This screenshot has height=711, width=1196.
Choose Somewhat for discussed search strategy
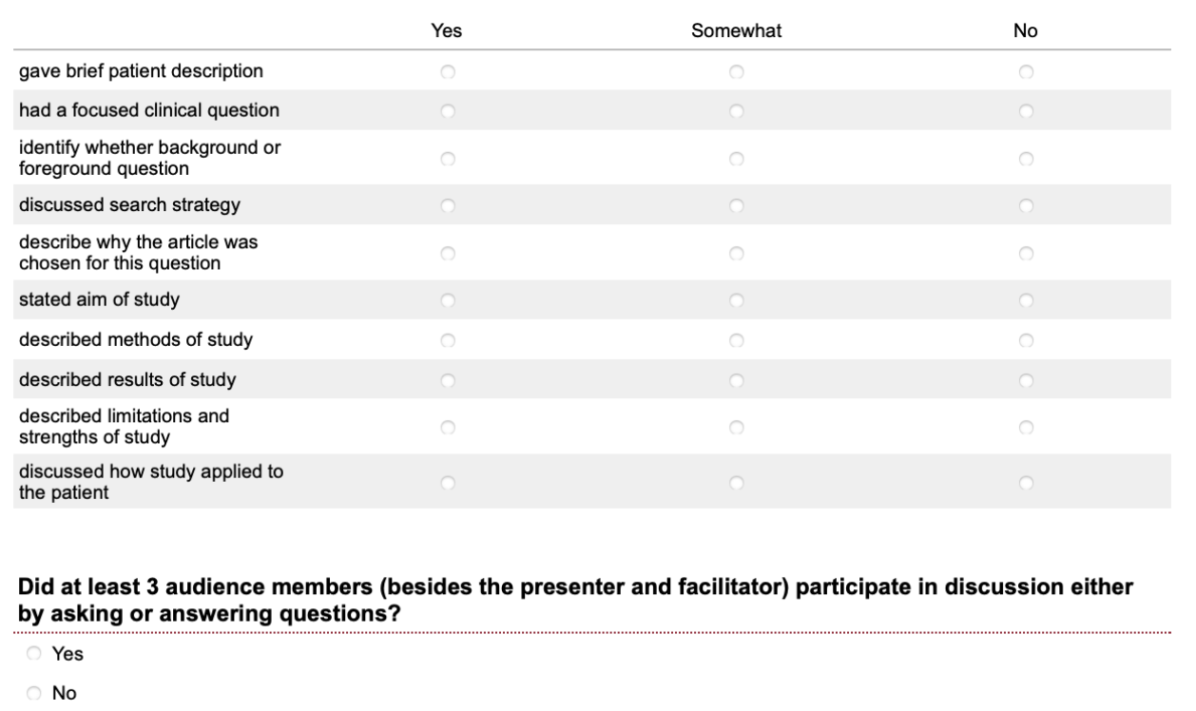click(x=736, y=204)
